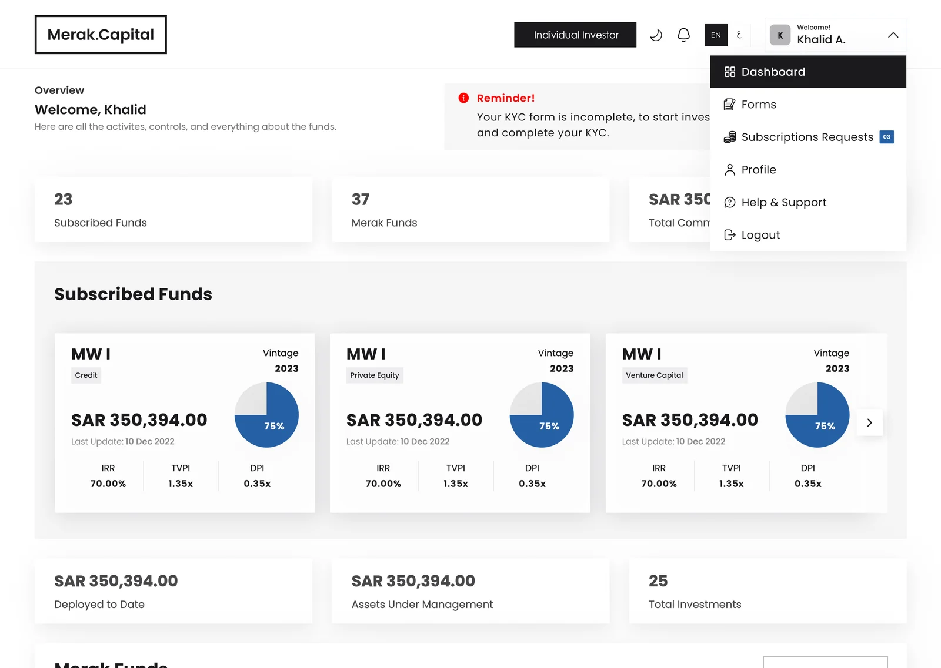
Task: Click the Profile person icon
Action: [x=730, y=170]
